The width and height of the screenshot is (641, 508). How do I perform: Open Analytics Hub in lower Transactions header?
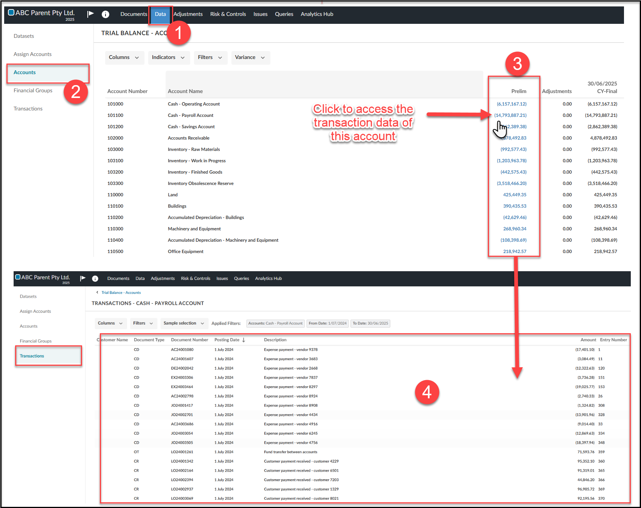[x=269, y=278]
